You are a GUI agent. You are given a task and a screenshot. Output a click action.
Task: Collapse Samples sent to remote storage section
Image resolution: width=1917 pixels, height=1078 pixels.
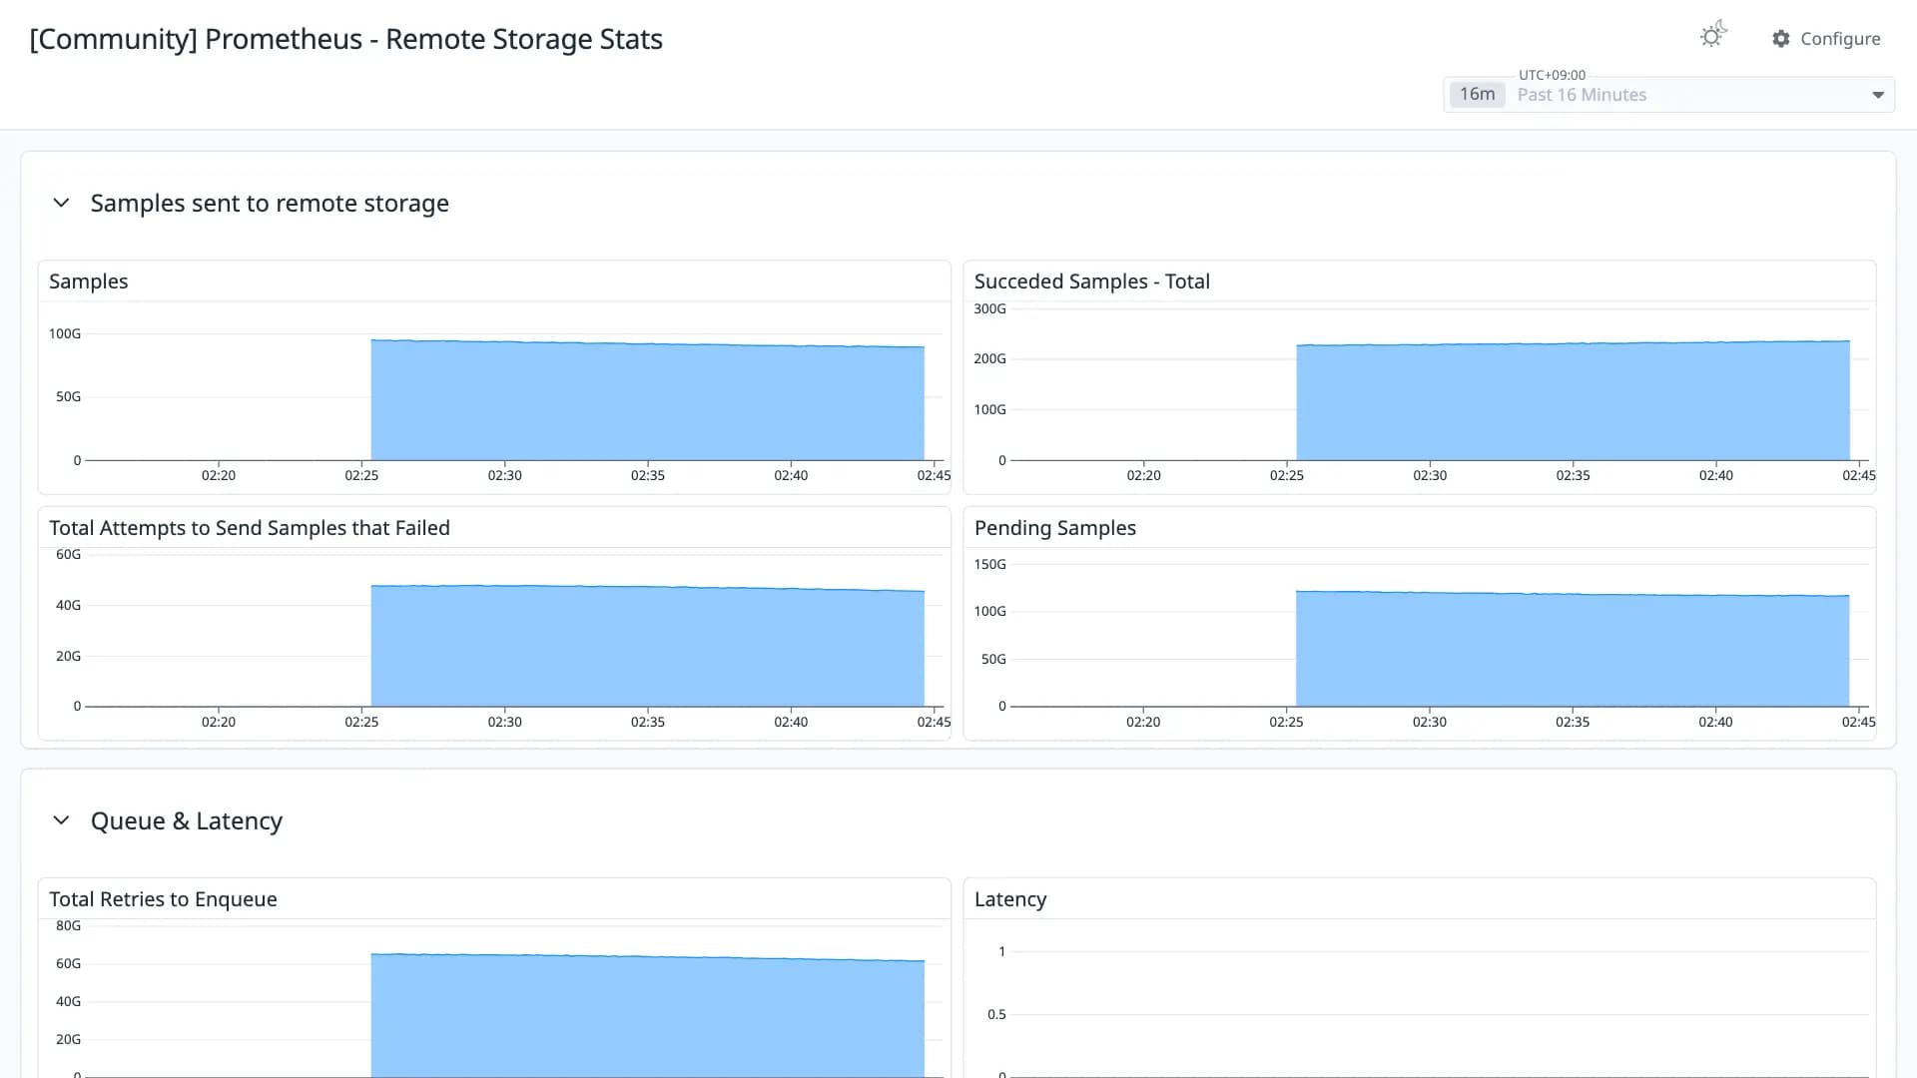61,203
